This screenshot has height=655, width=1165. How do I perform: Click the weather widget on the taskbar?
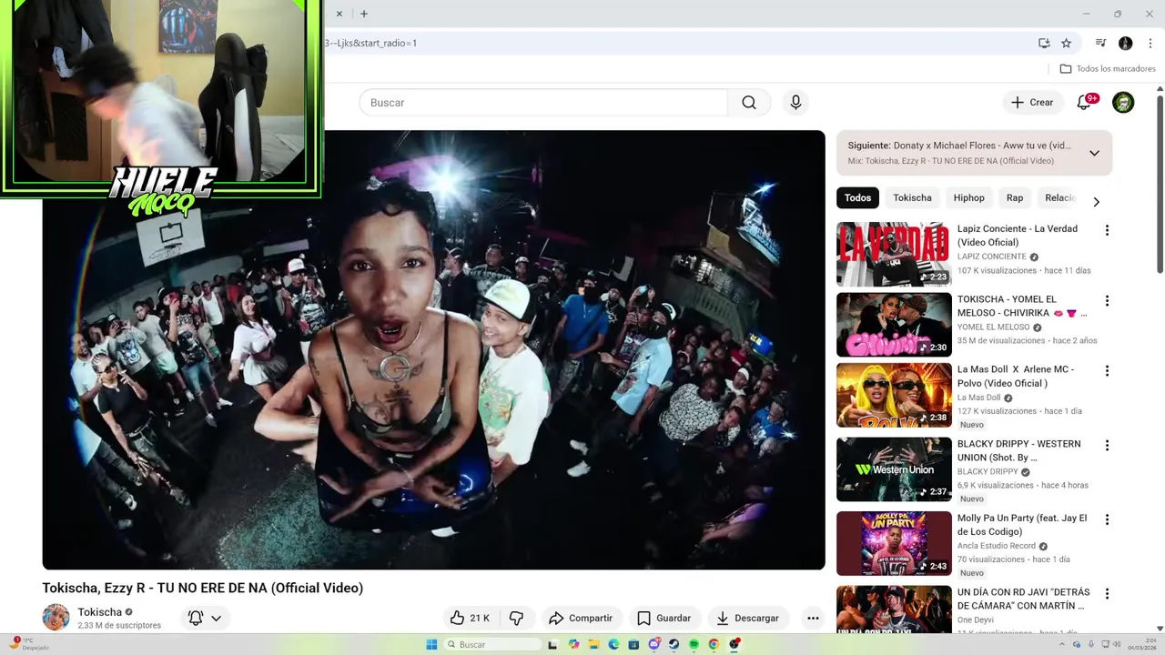pyautogui.click(x=29, y=644)
